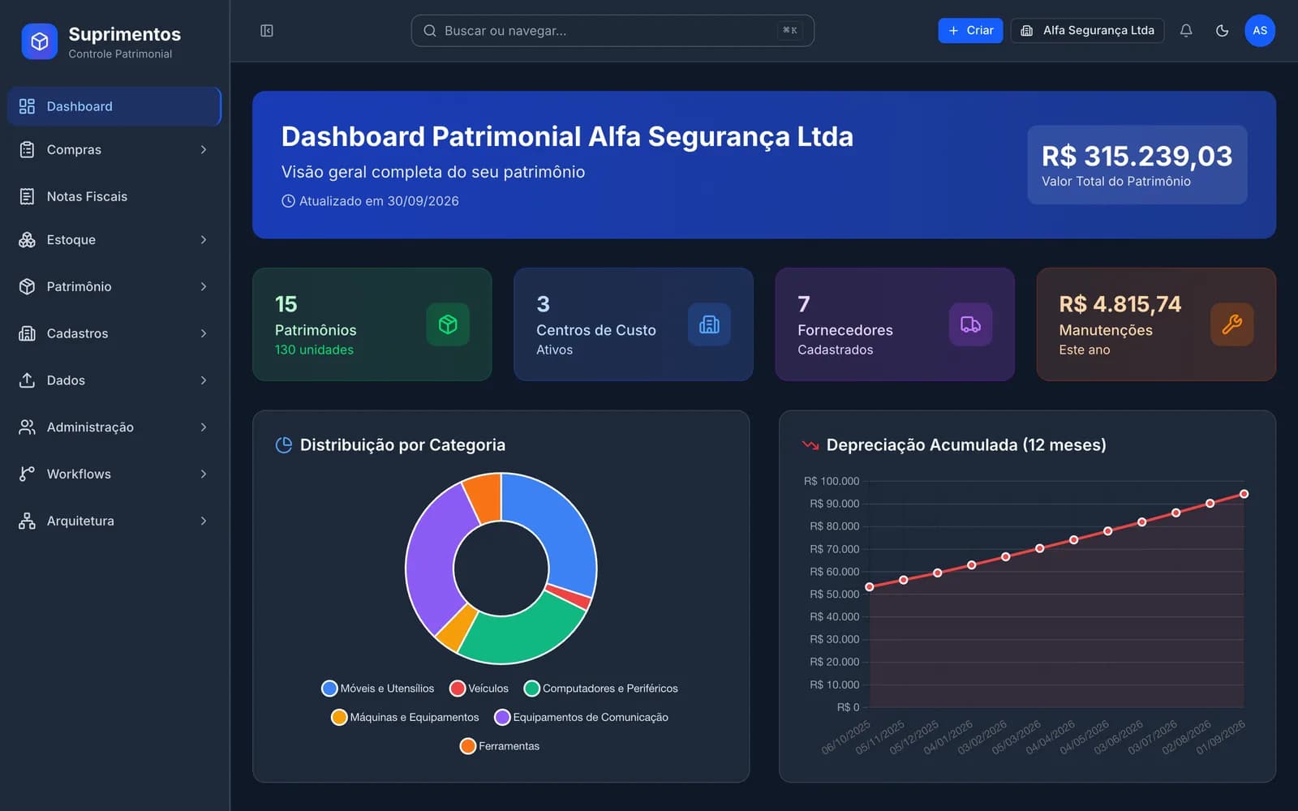Image resolution: width=1298 pixels, height=811 pixels.
Task: Toggle Ferramentas legend orange swatch
Action: pos(468,746)
